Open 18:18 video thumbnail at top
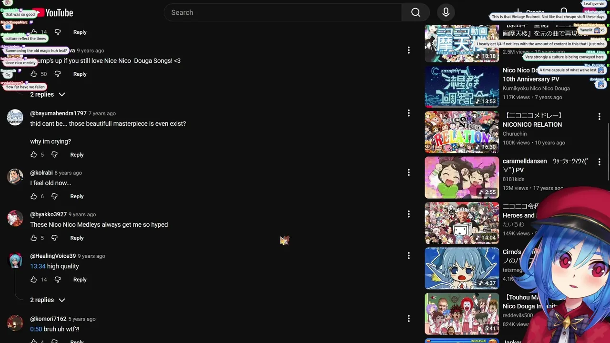Image resolution: width=610 pixels, height=343 pixels. (x=462, y=43)
